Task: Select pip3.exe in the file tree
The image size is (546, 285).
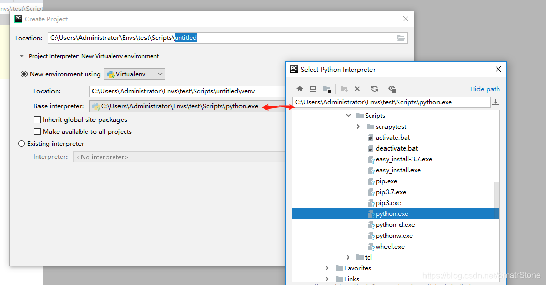Action: point(388,203)
